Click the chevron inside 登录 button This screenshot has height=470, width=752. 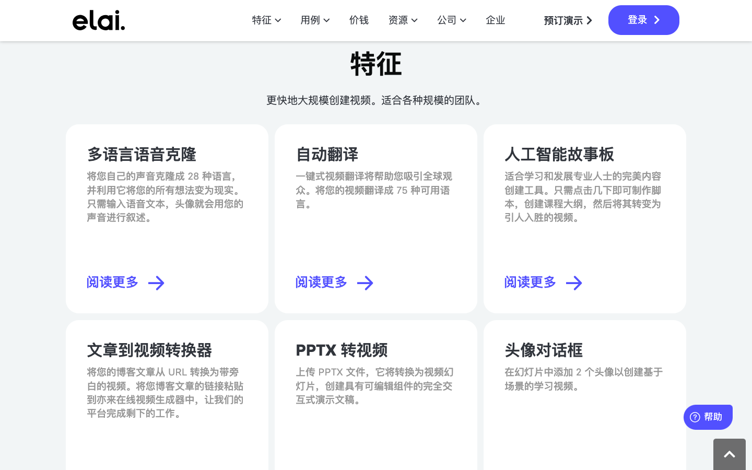click(657, 20)
